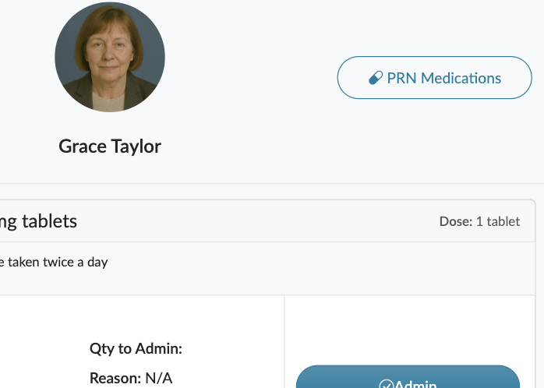This screenshot has width=544, height=388.
Task: Click the N/A reason value
Action: coord(158,379)
